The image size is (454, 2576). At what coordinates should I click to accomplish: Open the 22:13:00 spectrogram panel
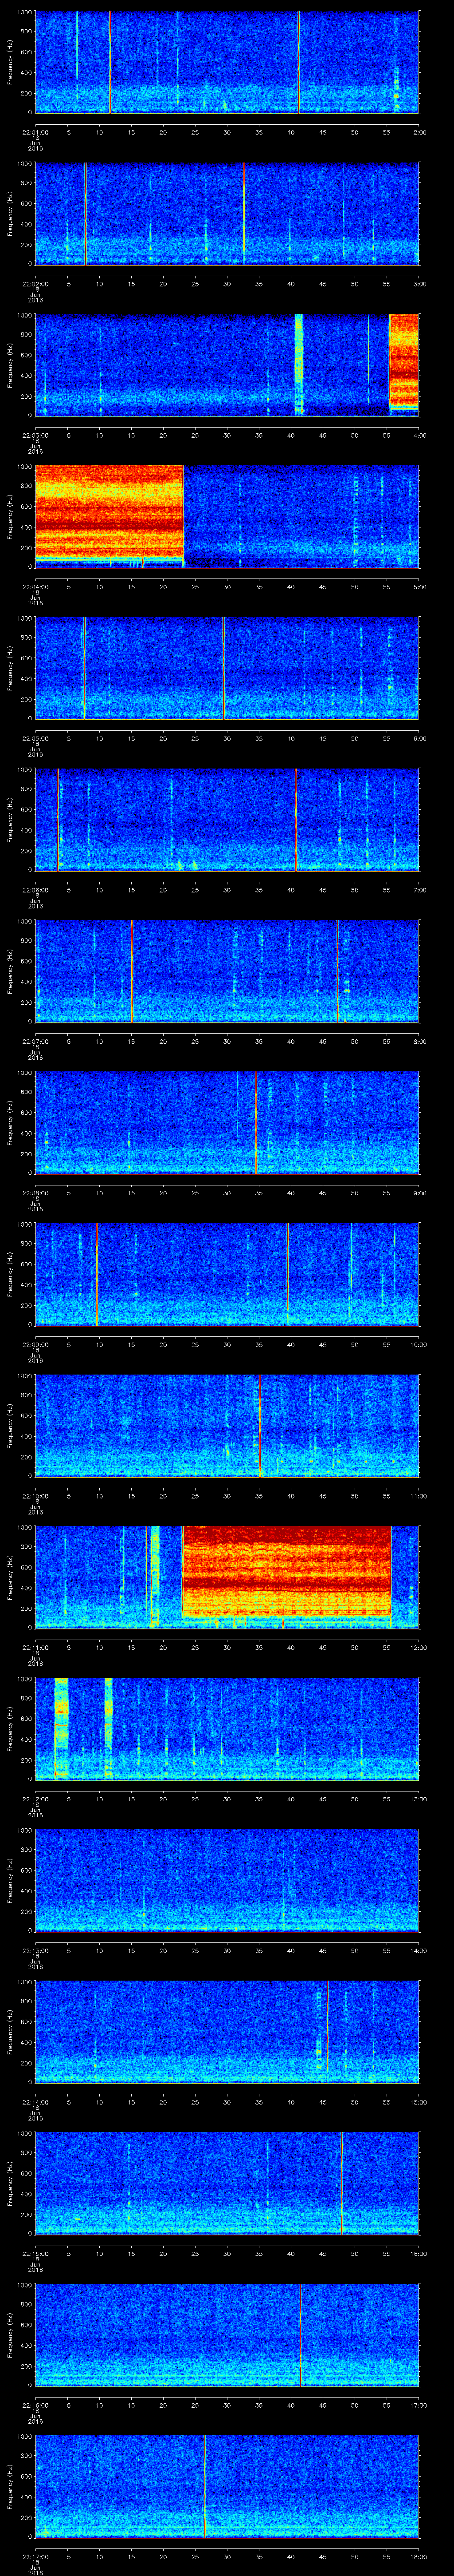(x=227, y=1879)
